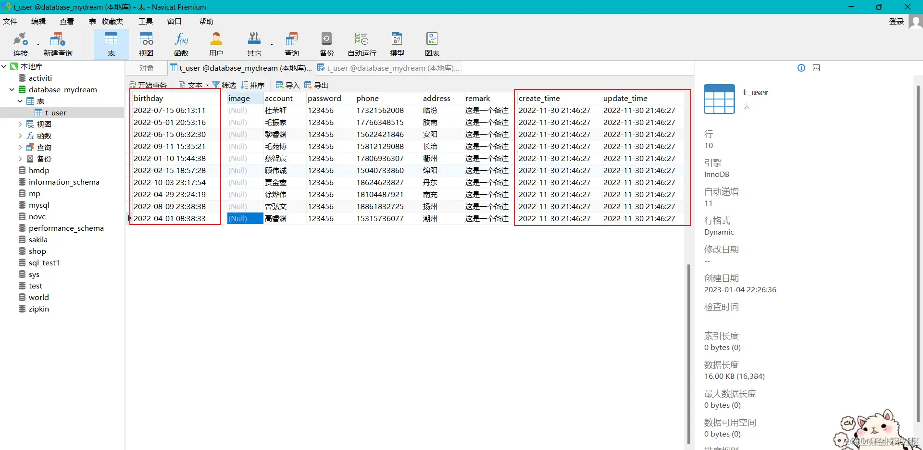Click the zipkin database icon
Image resolution: width=923 pixels, height=450 pixels.
click(x=22, y=309)
